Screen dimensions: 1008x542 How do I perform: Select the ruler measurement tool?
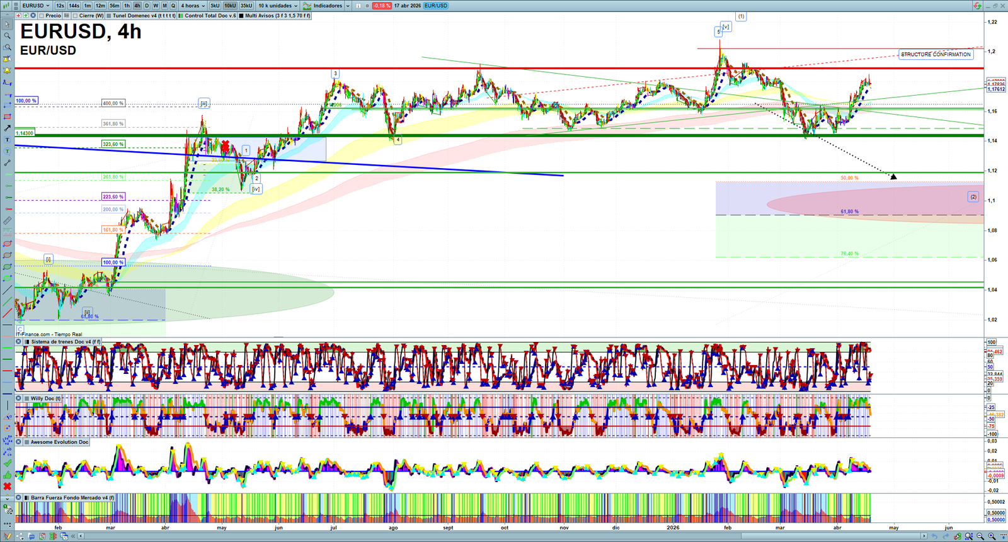point(7,221)
